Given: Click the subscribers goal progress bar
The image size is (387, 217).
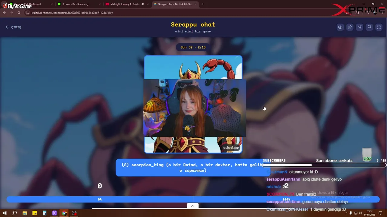Looking at the screenshot, I should coord(324,165).
